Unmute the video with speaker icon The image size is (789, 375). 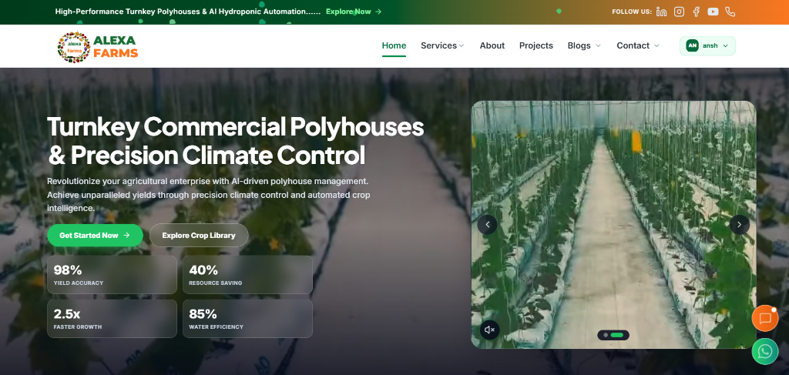click(x=489, y=330)
